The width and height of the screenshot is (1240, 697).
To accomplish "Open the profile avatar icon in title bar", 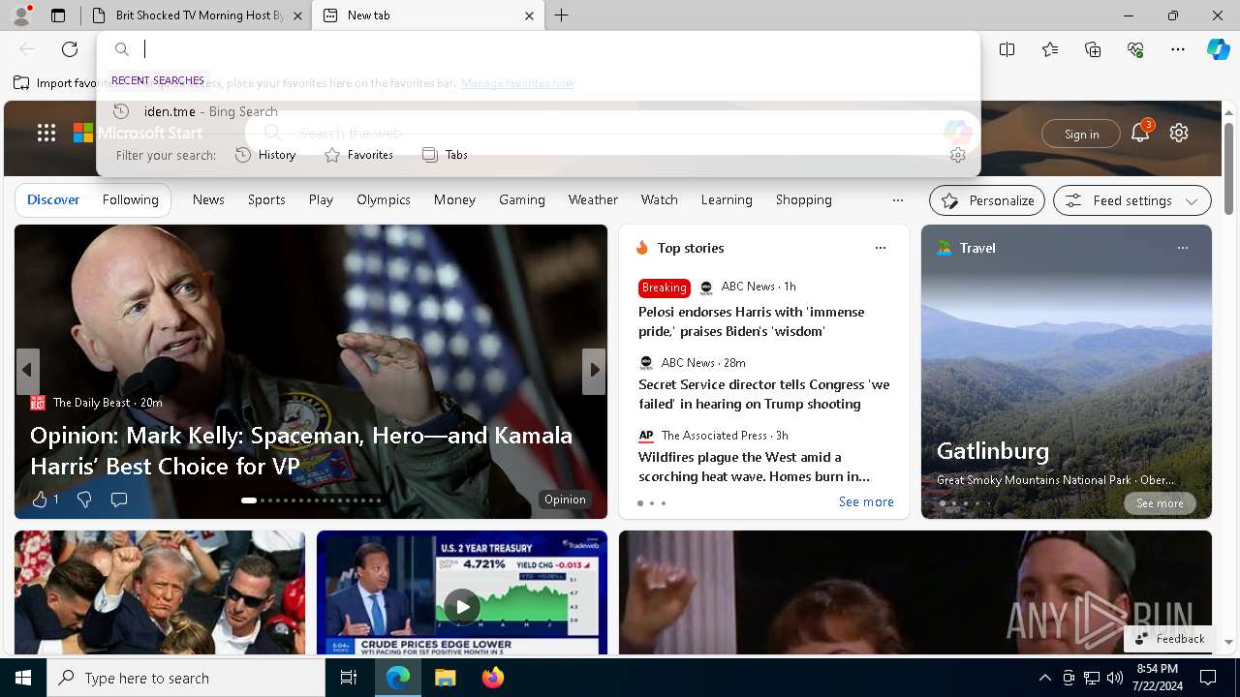I will point(21,15).
